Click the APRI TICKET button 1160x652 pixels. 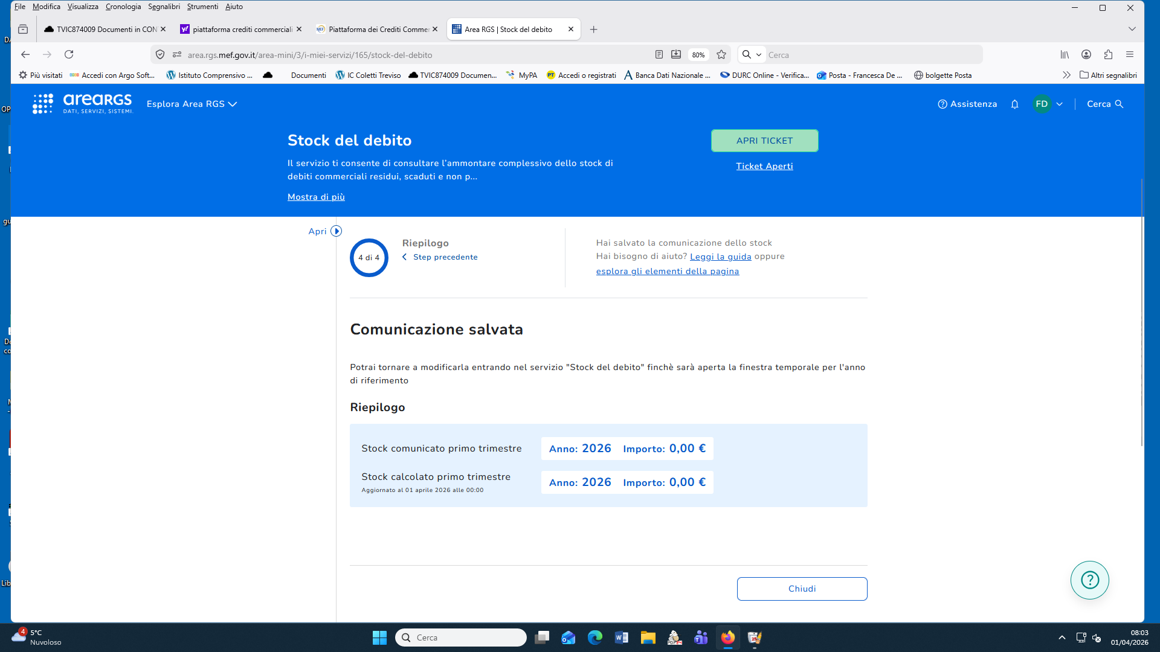(764, 141)
